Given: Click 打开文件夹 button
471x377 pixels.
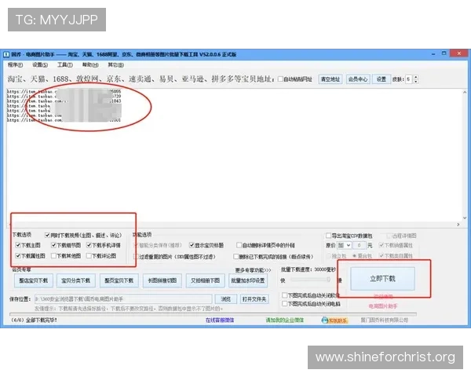Looking at the screenshot, I should (254, 299).
